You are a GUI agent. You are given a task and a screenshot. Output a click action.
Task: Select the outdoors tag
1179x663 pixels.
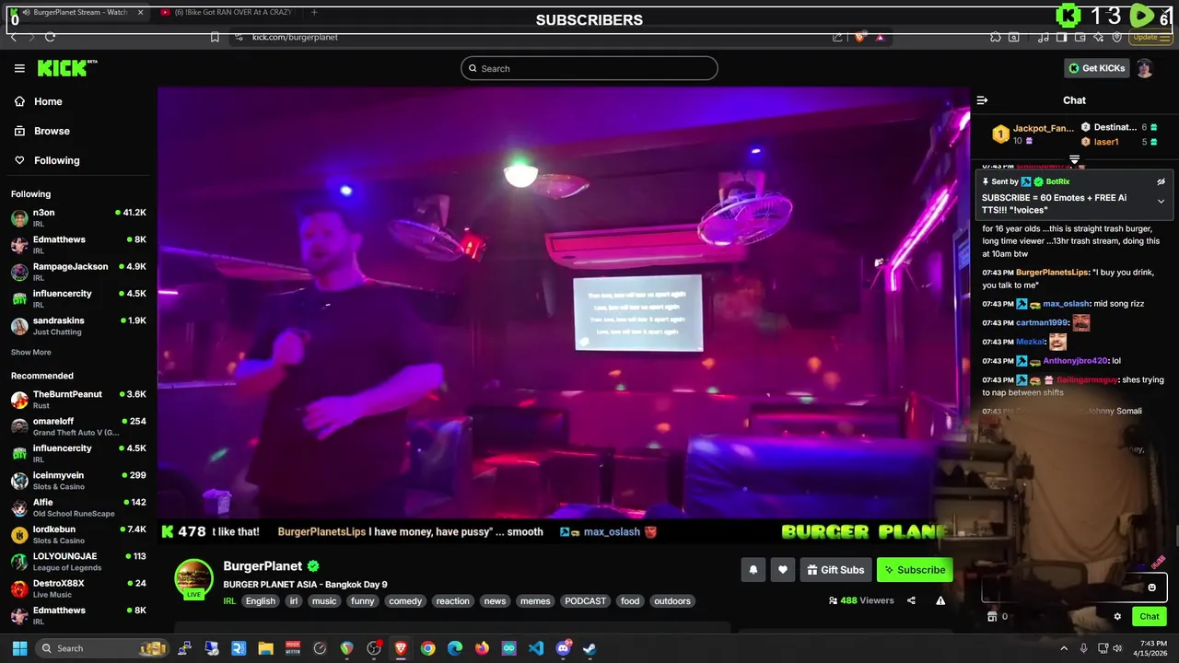pos(672,601)
